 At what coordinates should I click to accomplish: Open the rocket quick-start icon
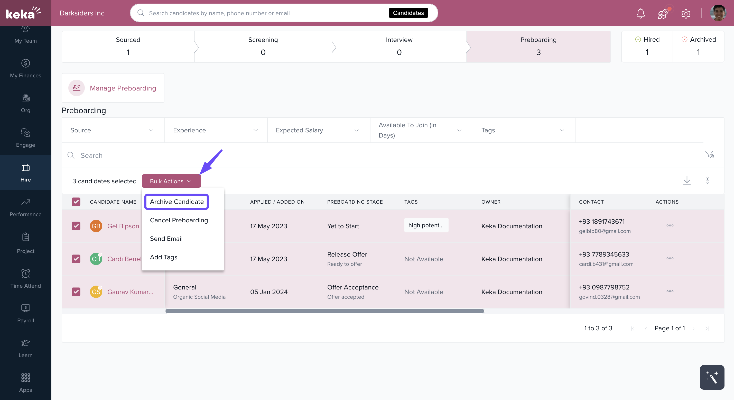(x=663, y=13)
